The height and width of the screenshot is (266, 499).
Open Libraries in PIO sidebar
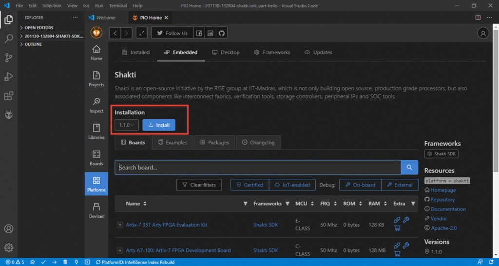coord(96,132)
